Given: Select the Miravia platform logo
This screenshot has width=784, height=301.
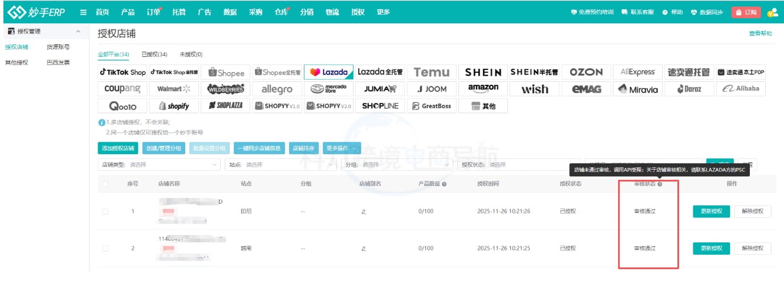Looking at the screenshot, I should click(x=638, y=89).
